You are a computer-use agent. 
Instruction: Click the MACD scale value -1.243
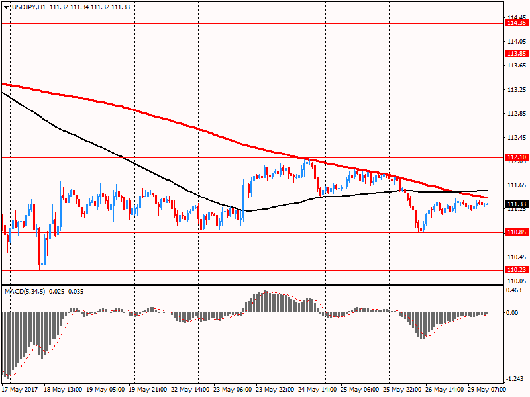click(515, 378)
